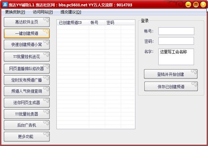Maximize the 惠达YY辅助 window
Viewport: 208px width, 146px height.
coord(196,4)
